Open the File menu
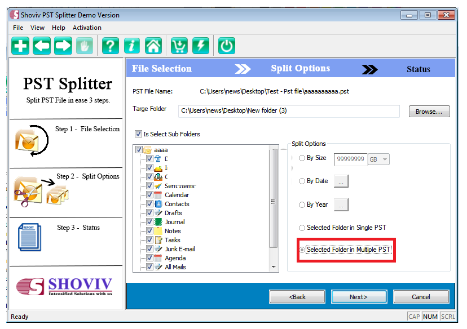This screenshot has width=467, height=329. coord(17,27)
